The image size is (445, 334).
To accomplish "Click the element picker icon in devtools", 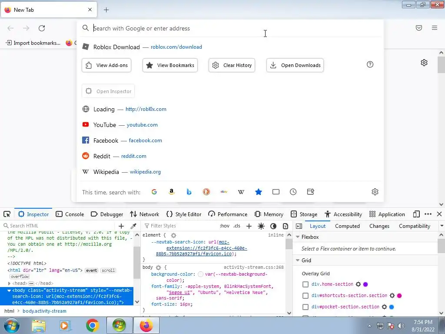I will tap(7, 214).
